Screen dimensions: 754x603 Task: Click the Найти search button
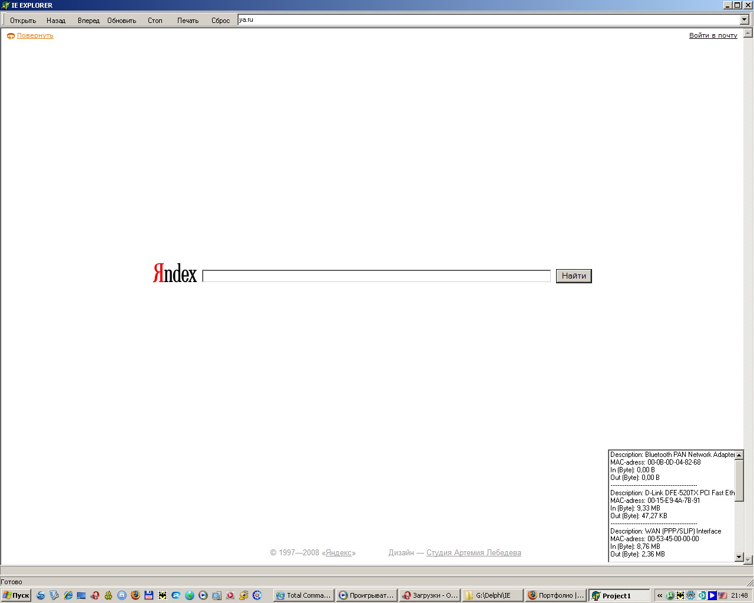pyautogui.click(x=574, y=276)
